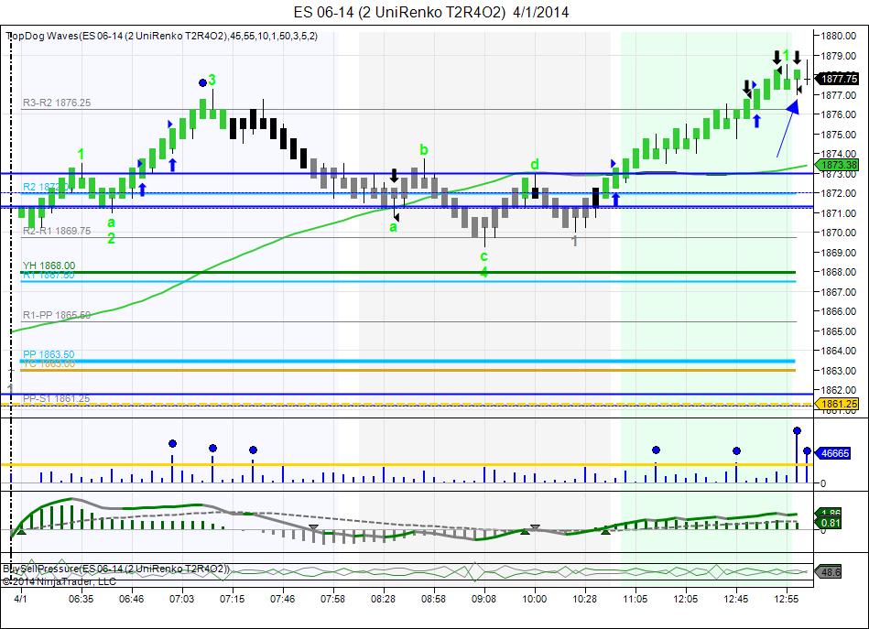The width and height of the screenshot is (869, 629).
Task: Select the R1-PP 1865.50 level label
Action: [57, 315]
